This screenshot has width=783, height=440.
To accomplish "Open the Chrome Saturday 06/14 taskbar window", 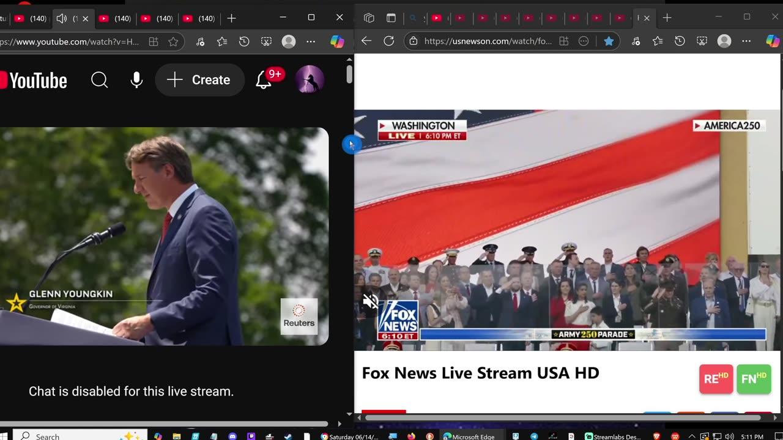I will 350,436.
